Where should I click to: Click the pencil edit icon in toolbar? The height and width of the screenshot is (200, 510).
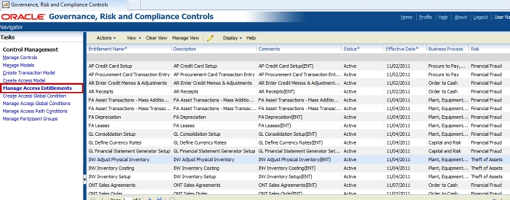(210, 38)
